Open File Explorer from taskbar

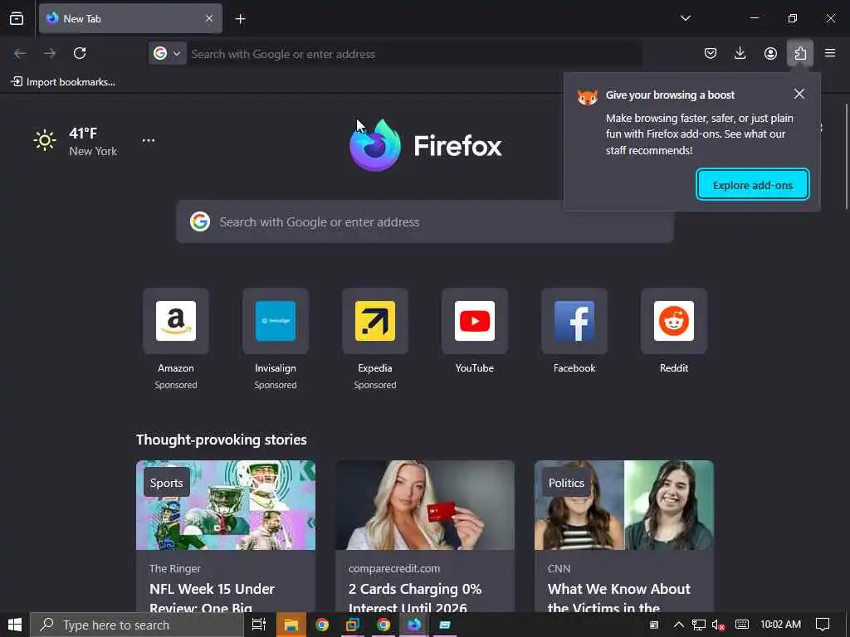point(291,625)
